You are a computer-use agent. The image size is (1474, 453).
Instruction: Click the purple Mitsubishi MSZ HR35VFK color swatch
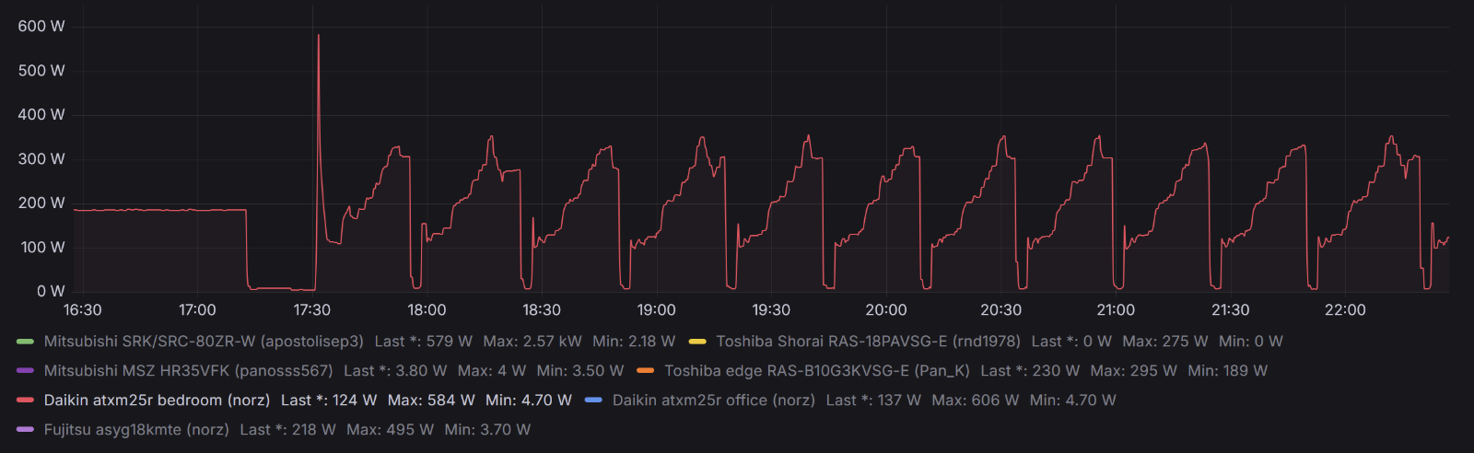(25, 371)
